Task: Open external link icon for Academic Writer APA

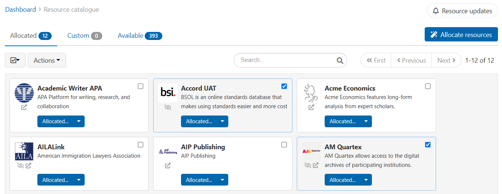Action: 24,107
